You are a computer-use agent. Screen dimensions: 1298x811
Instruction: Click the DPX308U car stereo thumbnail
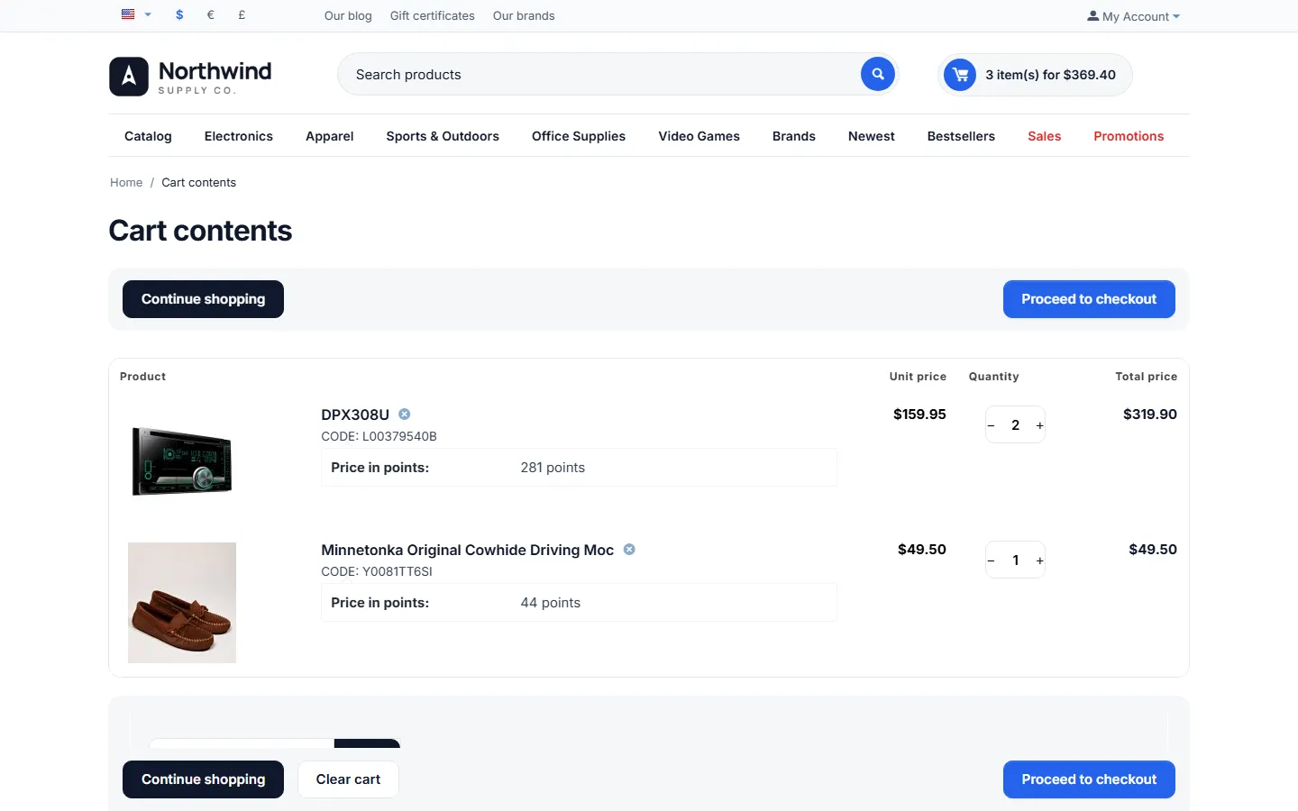pyautogui.click(x=182, y=461)
